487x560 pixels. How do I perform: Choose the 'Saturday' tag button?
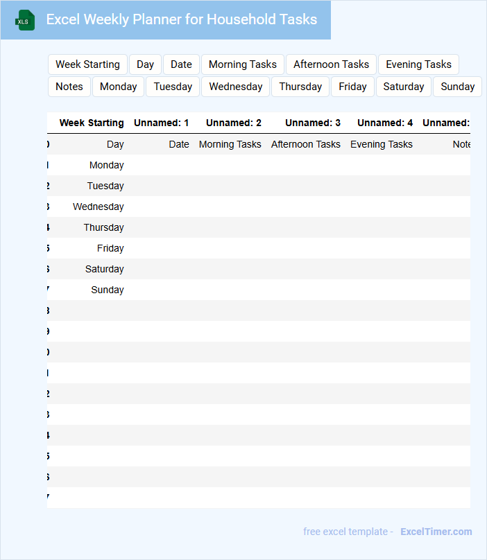404,87
